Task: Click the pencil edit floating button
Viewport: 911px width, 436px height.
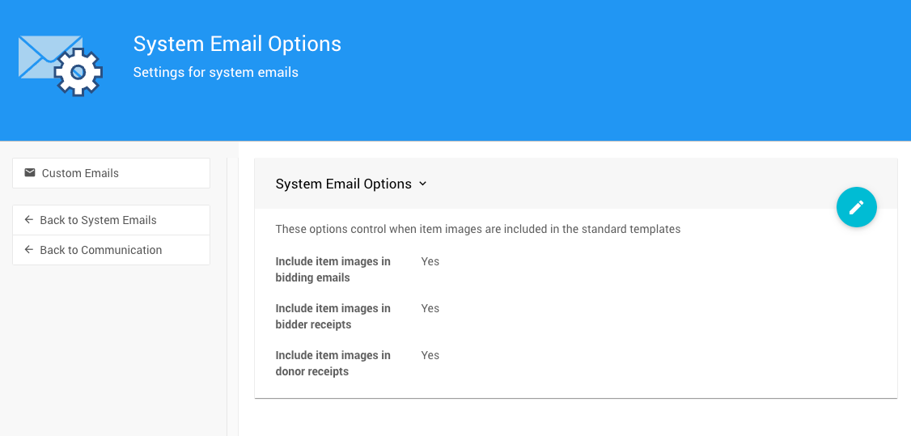Action: (856, 207)
